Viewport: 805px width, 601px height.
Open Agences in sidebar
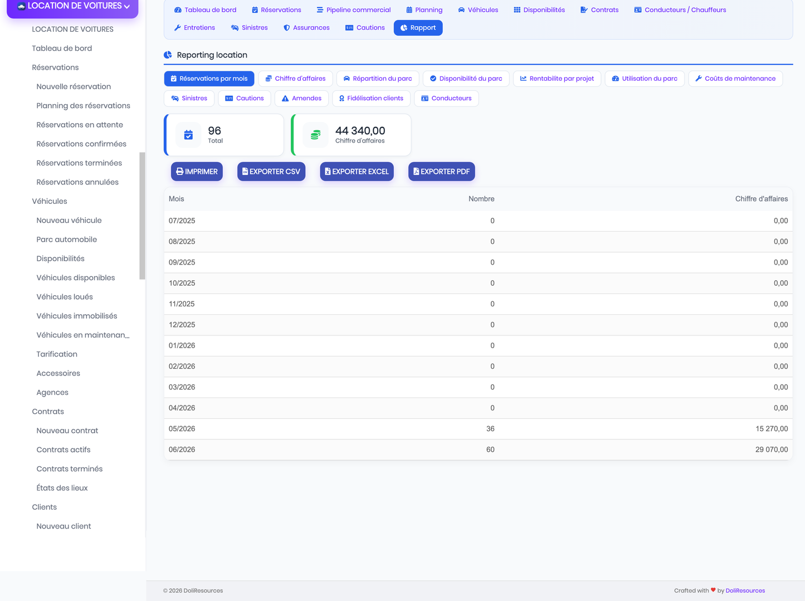coord(52,392)
